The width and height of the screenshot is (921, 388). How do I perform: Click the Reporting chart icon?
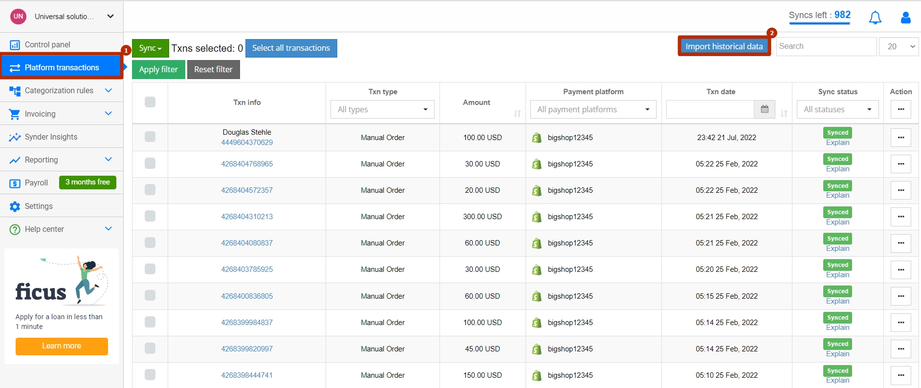click(x=15, y=160)
